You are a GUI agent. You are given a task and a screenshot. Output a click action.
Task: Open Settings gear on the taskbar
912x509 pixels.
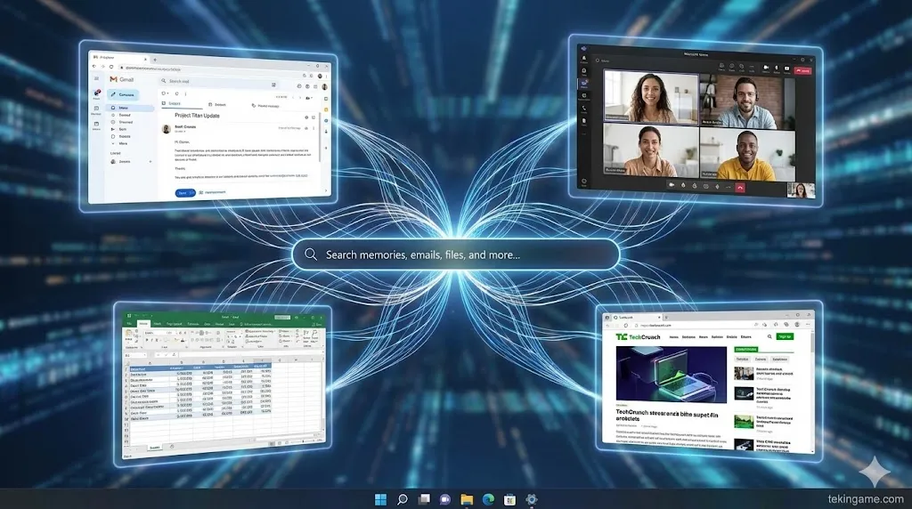tap(532, 500)
